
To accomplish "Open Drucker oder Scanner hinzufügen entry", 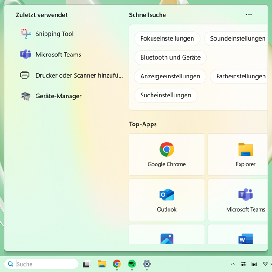I will tap(71, 75).
